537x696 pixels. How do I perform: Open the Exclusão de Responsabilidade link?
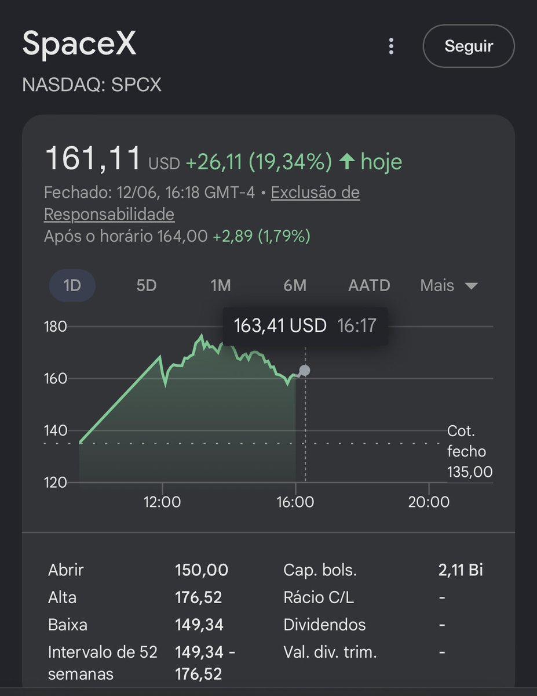[x=202, y=203]
